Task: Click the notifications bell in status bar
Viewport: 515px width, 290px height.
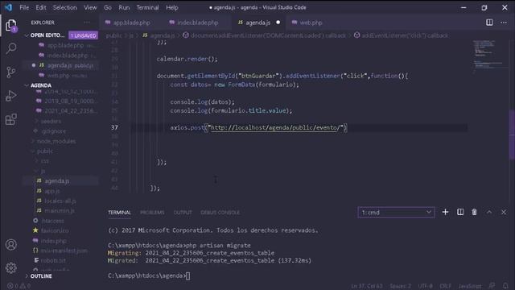Action: point(505,286)
